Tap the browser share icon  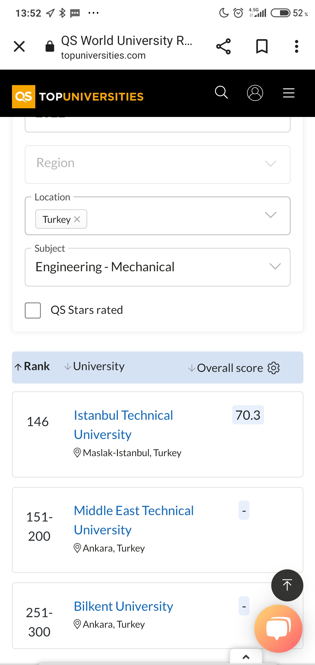pyautogui.click(x=223, y=46)
